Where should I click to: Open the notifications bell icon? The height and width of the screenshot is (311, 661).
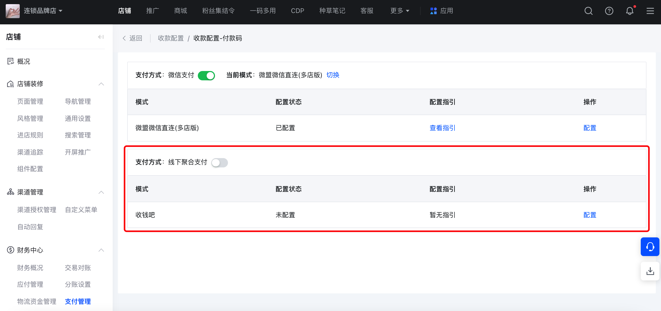629,11
